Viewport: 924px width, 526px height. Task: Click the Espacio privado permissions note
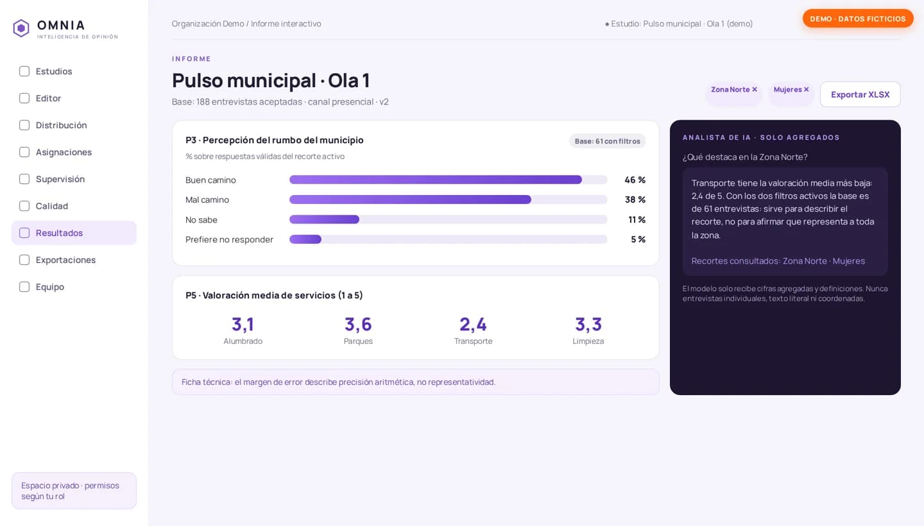(x=74, y=491)
